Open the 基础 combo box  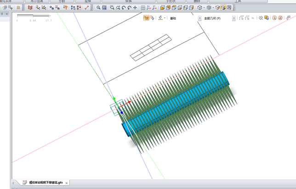185,18
